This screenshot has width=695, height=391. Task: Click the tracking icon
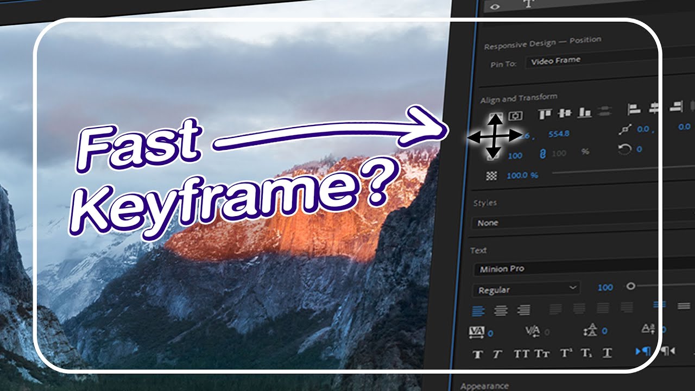(476, 332)
